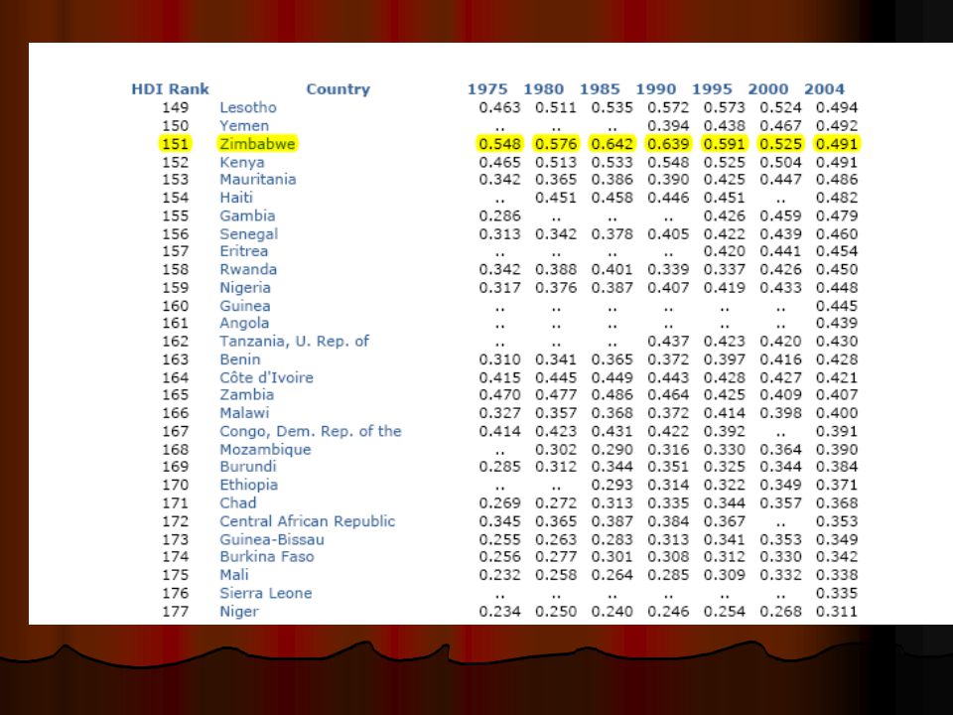The height and width of the screenshot is (715, 953).
Task: Select Tanzania, U. Rep. of link
Action: coord(294,341)
